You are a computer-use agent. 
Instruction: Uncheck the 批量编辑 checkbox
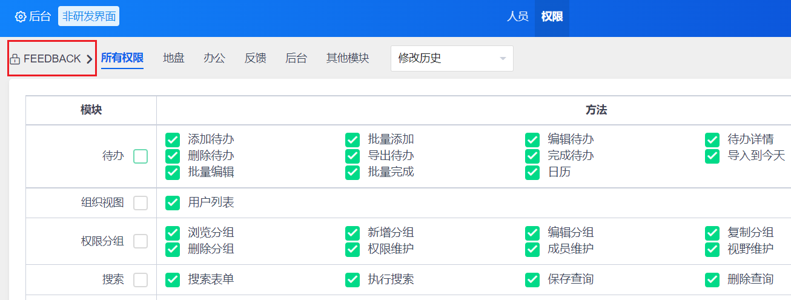pyautogui.click(x=173, y=172)
